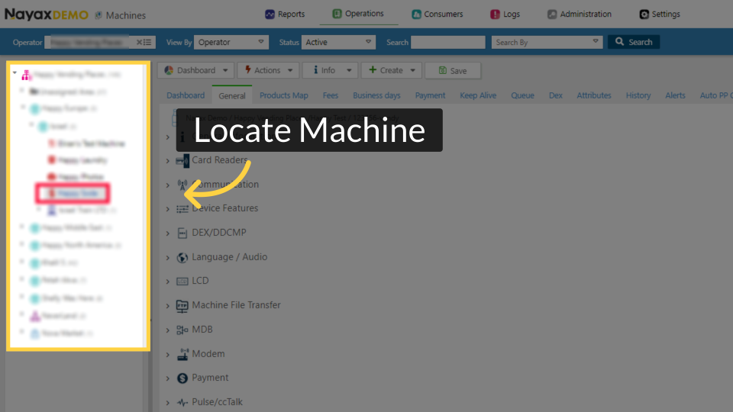Click the Save button
Viewport: 733px width, 412px height.
pyautogui.click(x=452, y=70)
